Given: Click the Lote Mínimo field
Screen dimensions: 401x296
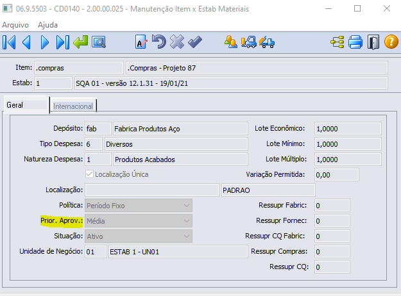Looking at the screenshot, I should (348, 144).
